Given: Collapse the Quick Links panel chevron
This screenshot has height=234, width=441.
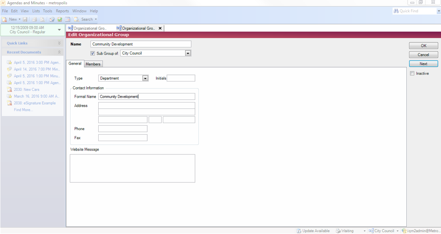Looking at the screenshot, I should 59,43.
